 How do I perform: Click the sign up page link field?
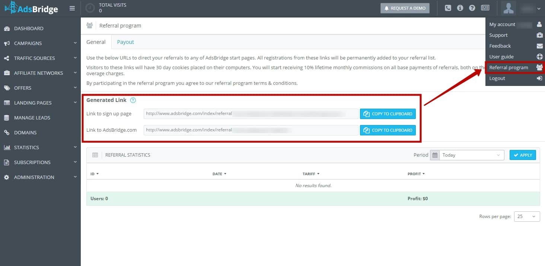tap(251, 114)
